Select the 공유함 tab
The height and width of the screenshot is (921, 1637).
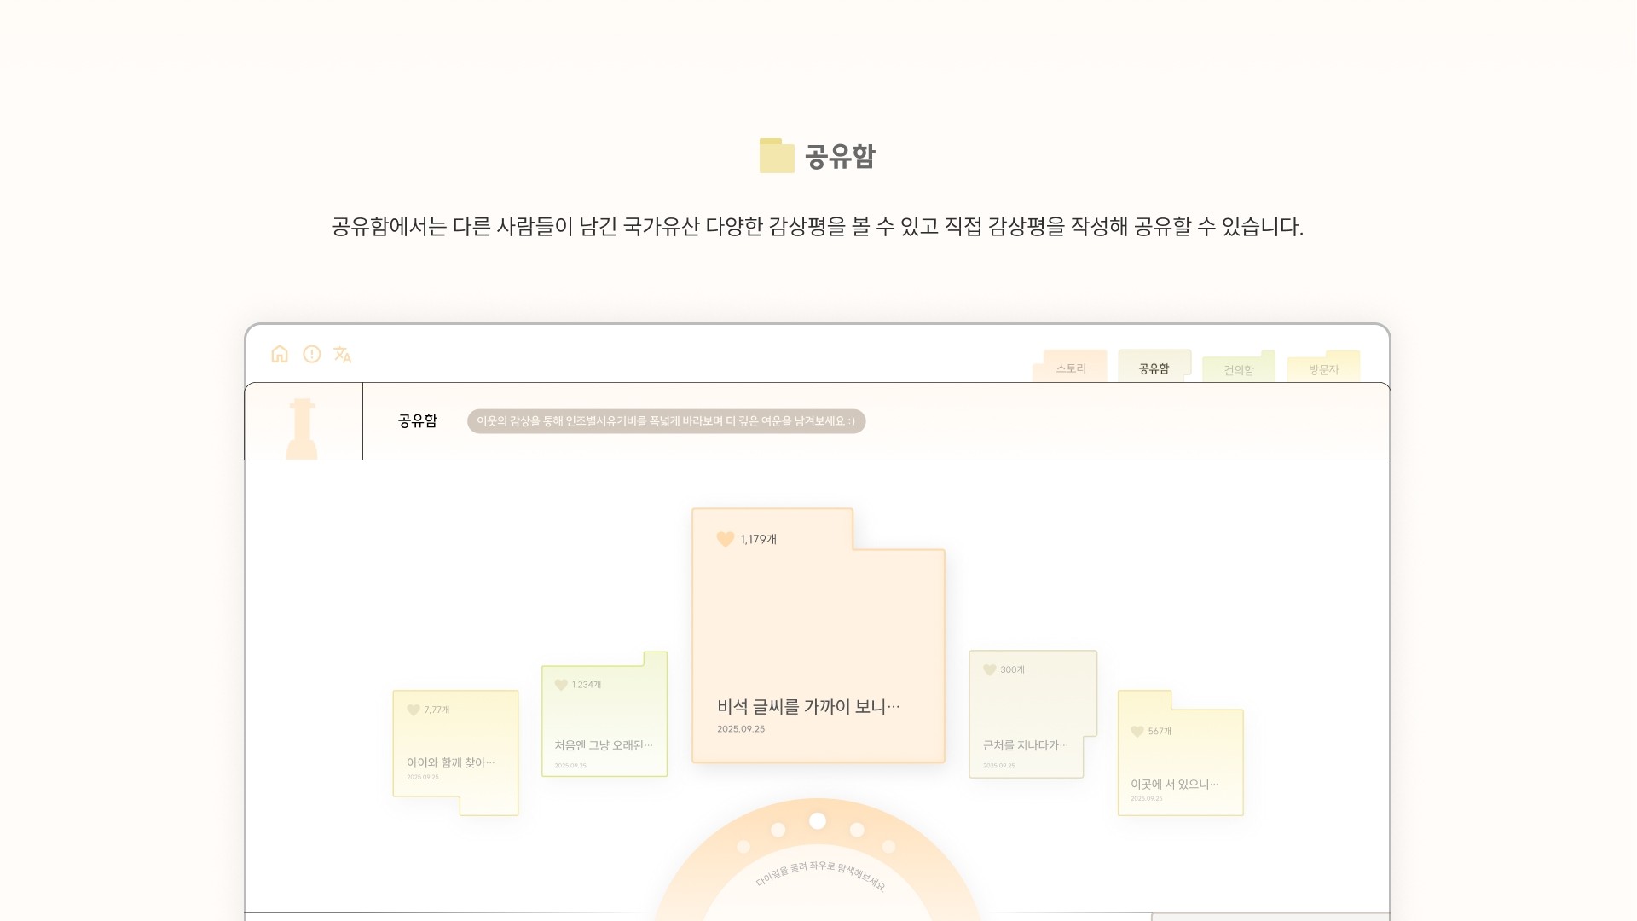(x=1154, y=368)
